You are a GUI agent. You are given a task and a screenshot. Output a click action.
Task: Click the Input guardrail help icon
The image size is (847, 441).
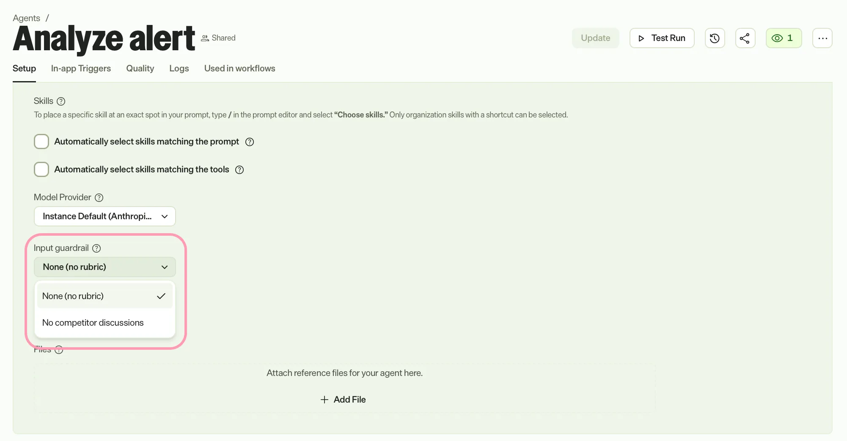(x=96, y=248)
